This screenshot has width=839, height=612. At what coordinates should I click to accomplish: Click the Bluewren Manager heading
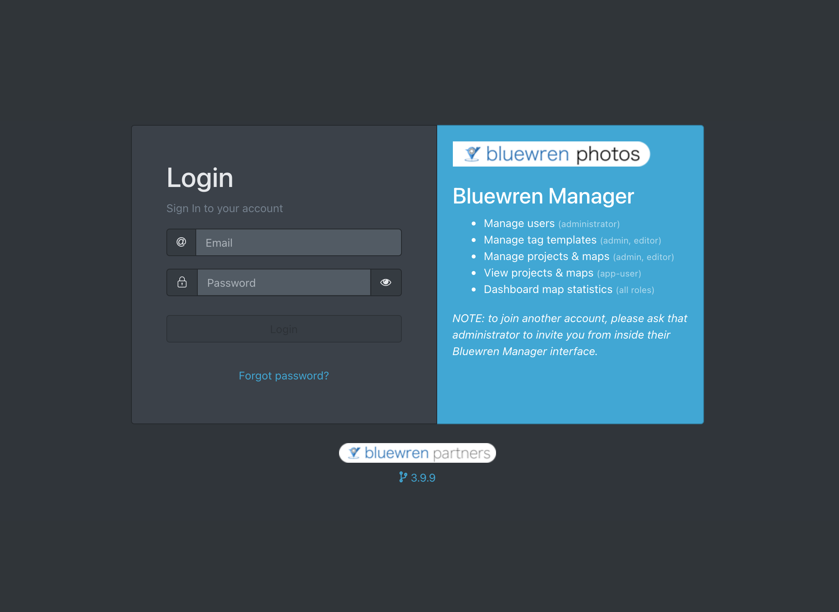543,196
